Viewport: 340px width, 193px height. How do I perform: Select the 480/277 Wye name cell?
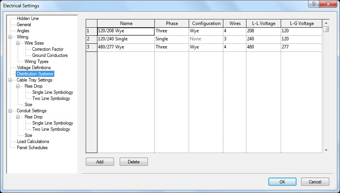[x=126, y=47]
